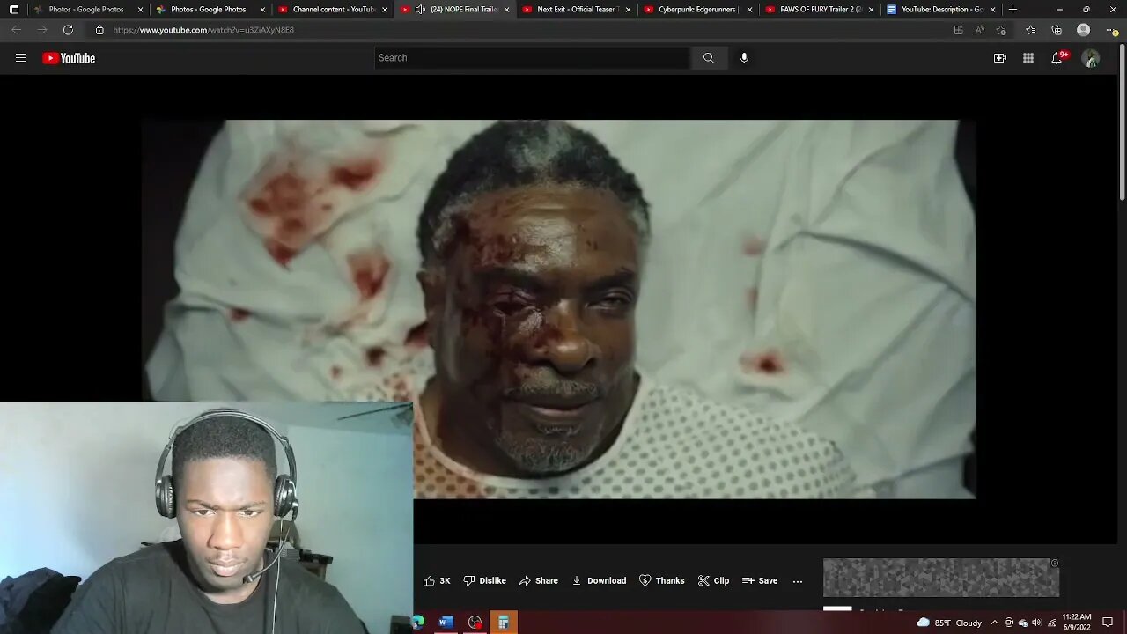Open Microsoft Word from taskbar
The height and width of the screenshot is (634, 1127).
click(x=446, y=623)
